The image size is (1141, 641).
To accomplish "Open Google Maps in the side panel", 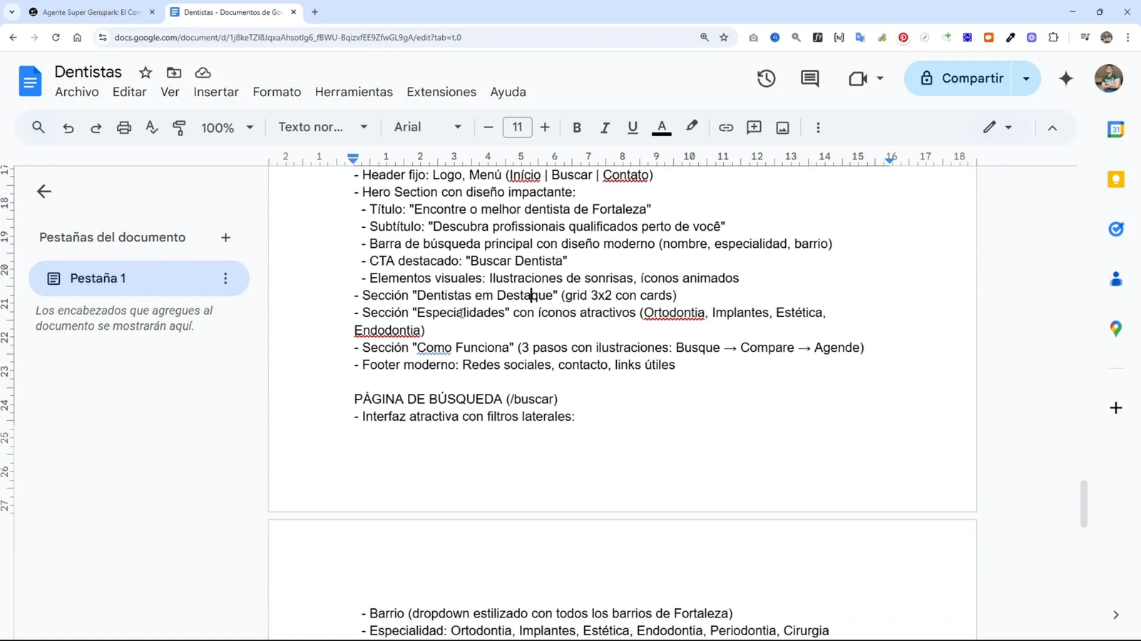I will tap(1115, 328).
